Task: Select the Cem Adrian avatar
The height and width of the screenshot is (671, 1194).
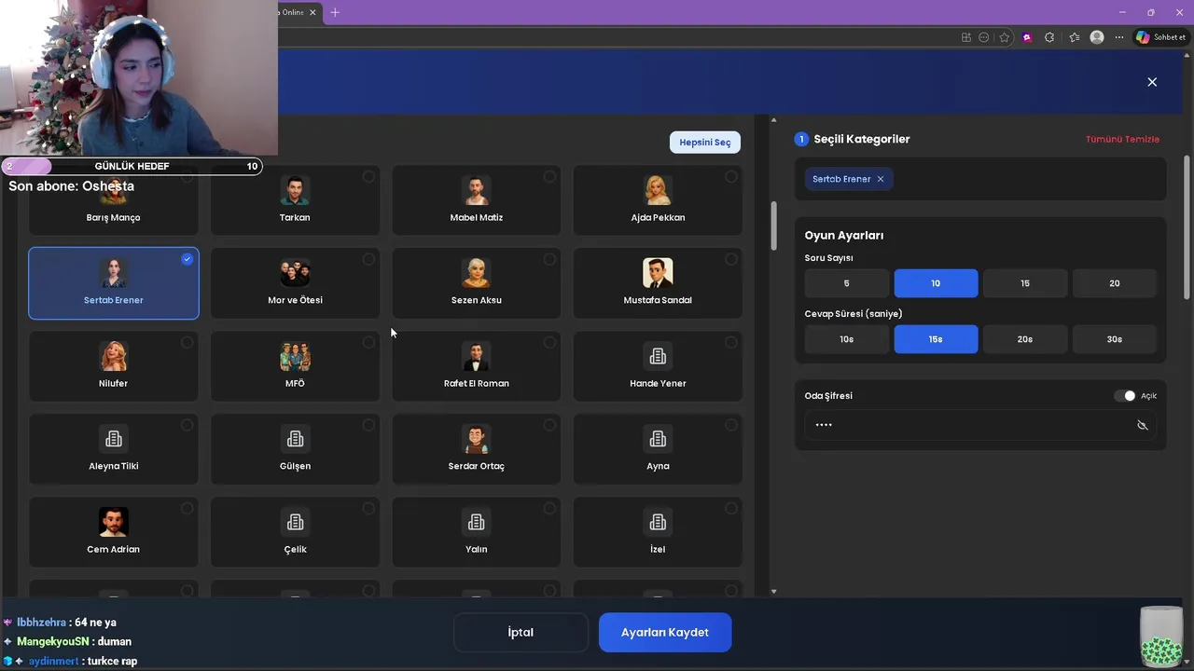Action: 114,522
